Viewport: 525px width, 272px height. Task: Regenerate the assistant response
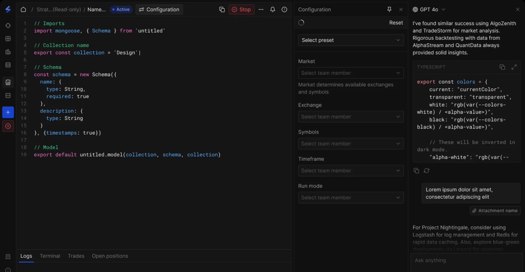427,170
